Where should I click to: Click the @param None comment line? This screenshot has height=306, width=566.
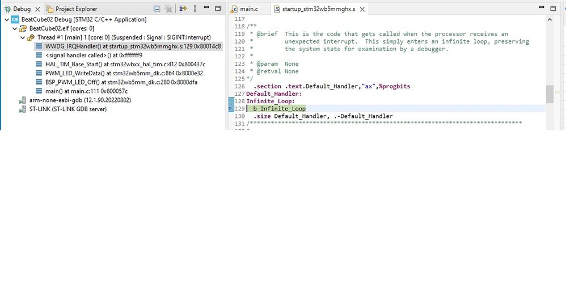(x=274, y=64)
